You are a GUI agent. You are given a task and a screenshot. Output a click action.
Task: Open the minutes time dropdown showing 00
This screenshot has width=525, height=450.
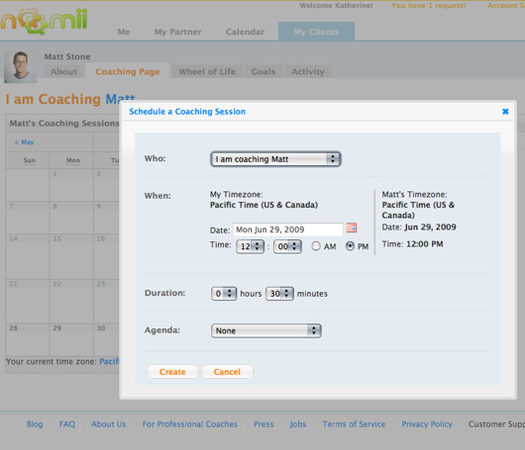(x=287, y=246)
